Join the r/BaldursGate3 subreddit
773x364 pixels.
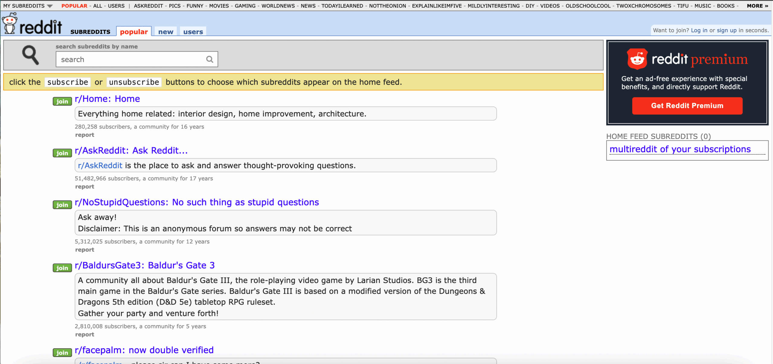(x=62, y=268)
